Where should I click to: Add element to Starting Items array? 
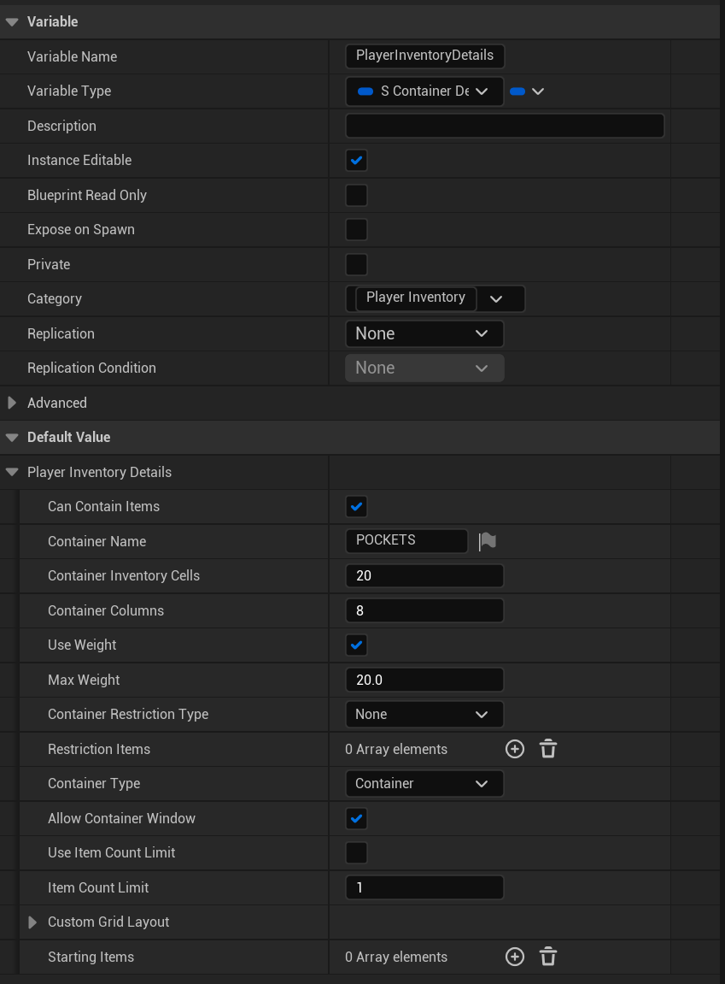click(514, 957)
